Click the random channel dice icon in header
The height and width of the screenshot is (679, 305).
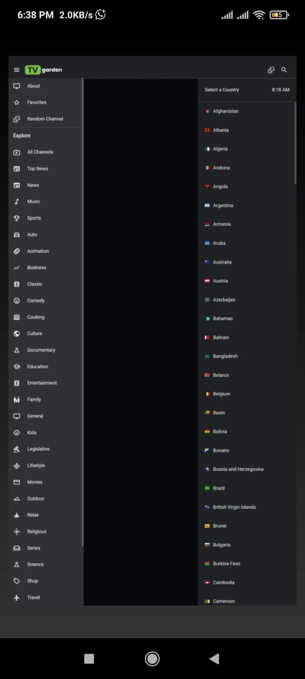[x=271, y=70]
